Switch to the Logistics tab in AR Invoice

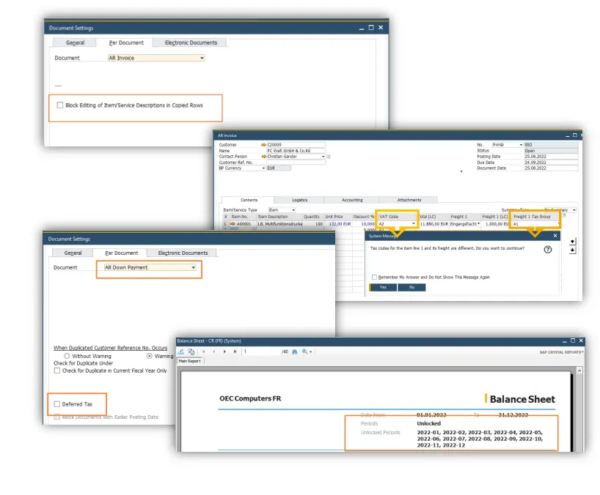(x=299, y=200)
